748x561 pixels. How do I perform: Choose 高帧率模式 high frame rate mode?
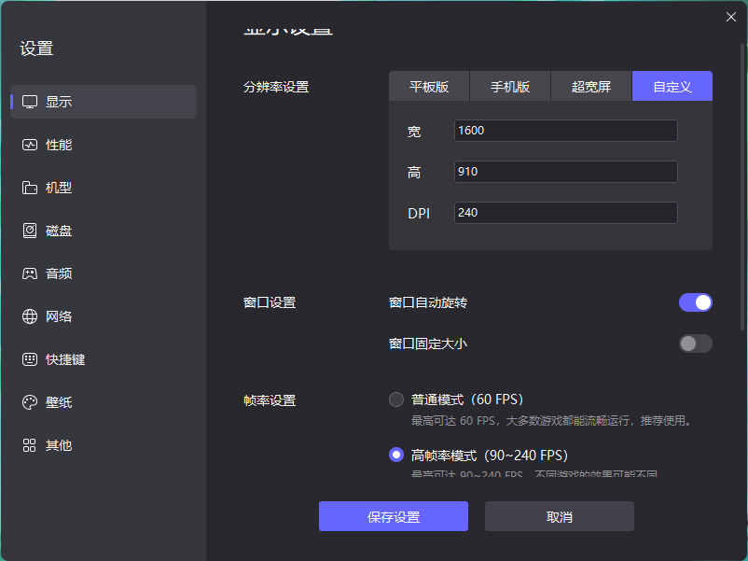point(395,455)
